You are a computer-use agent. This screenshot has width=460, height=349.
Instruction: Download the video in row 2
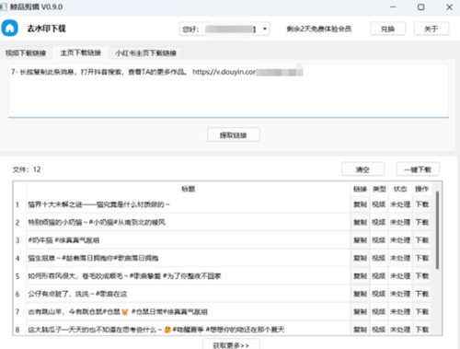[422, 222]
